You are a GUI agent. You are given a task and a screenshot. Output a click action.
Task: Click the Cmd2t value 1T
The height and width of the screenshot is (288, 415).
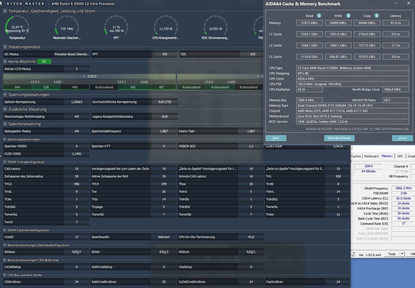(x=77, y=237)
